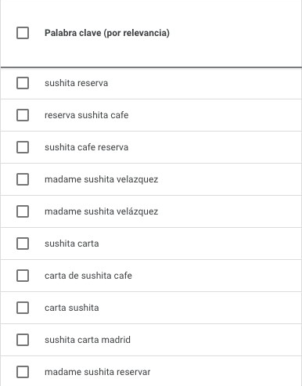Select checkbox for 'reserva sushita cafe'
302x386 pixels.
[x=23, y=115]
